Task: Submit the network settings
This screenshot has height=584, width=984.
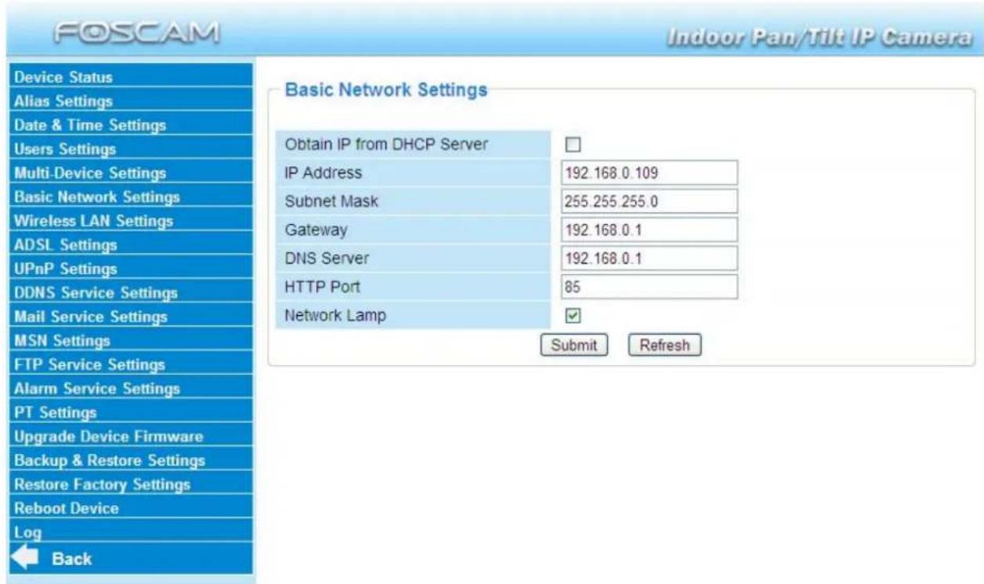Action: [573, 344]
